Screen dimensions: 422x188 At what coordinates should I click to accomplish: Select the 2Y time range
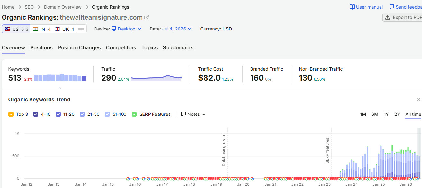pyautogui.click(x=397, y=114)
